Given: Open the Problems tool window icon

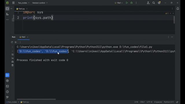Looking at the screenshot, I should (x=7, y=92).
